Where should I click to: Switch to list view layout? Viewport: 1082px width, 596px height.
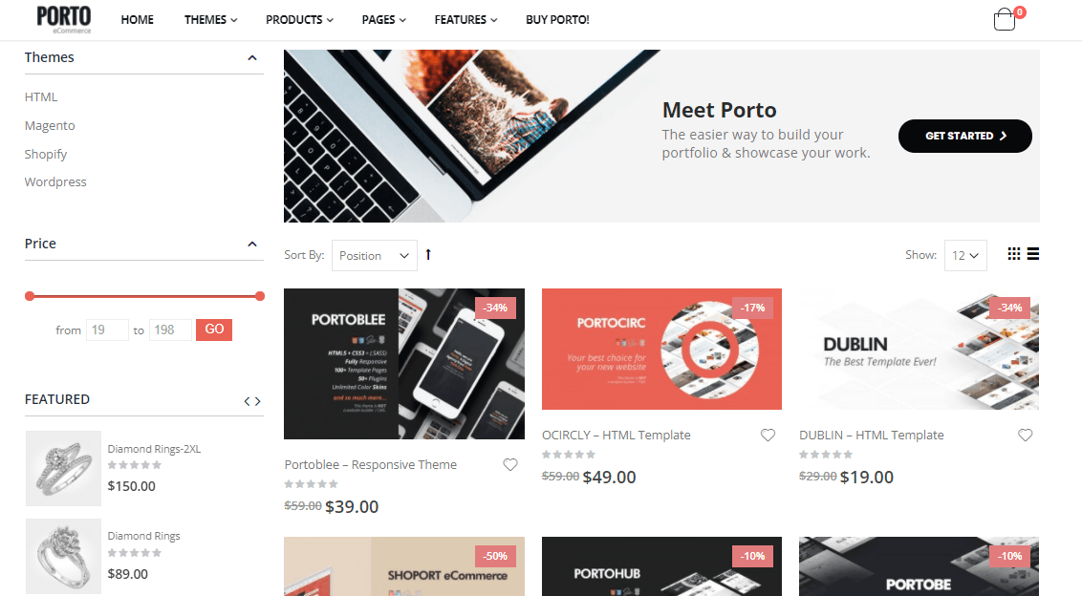click(1033, 254)
